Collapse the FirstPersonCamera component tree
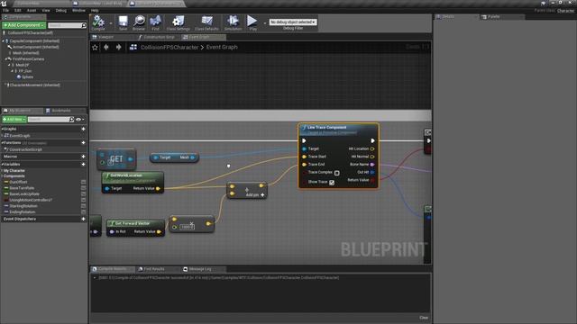 click(6, 58)
